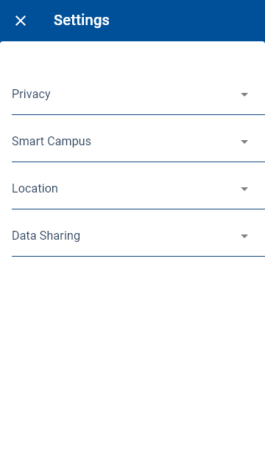The height and width of the screenshot is (472, 265).
Task: Click the blue header bar beside Settings
Action: [186, 21]
